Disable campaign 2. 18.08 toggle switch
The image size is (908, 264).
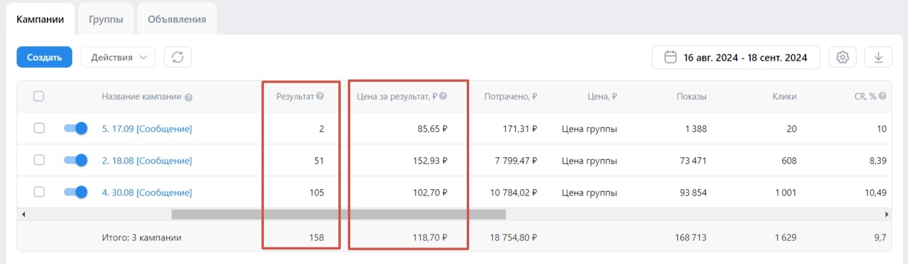tap(75, 160)
